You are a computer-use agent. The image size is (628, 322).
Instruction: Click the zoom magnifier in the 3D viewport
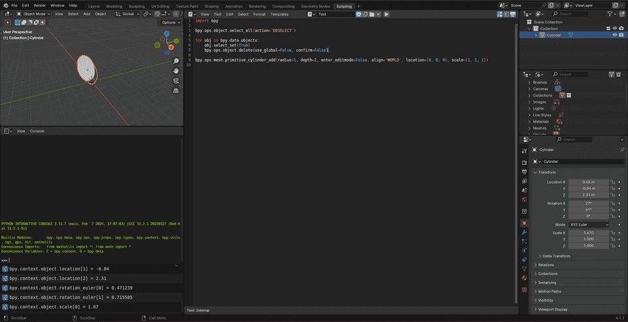[x=176, y=61]
